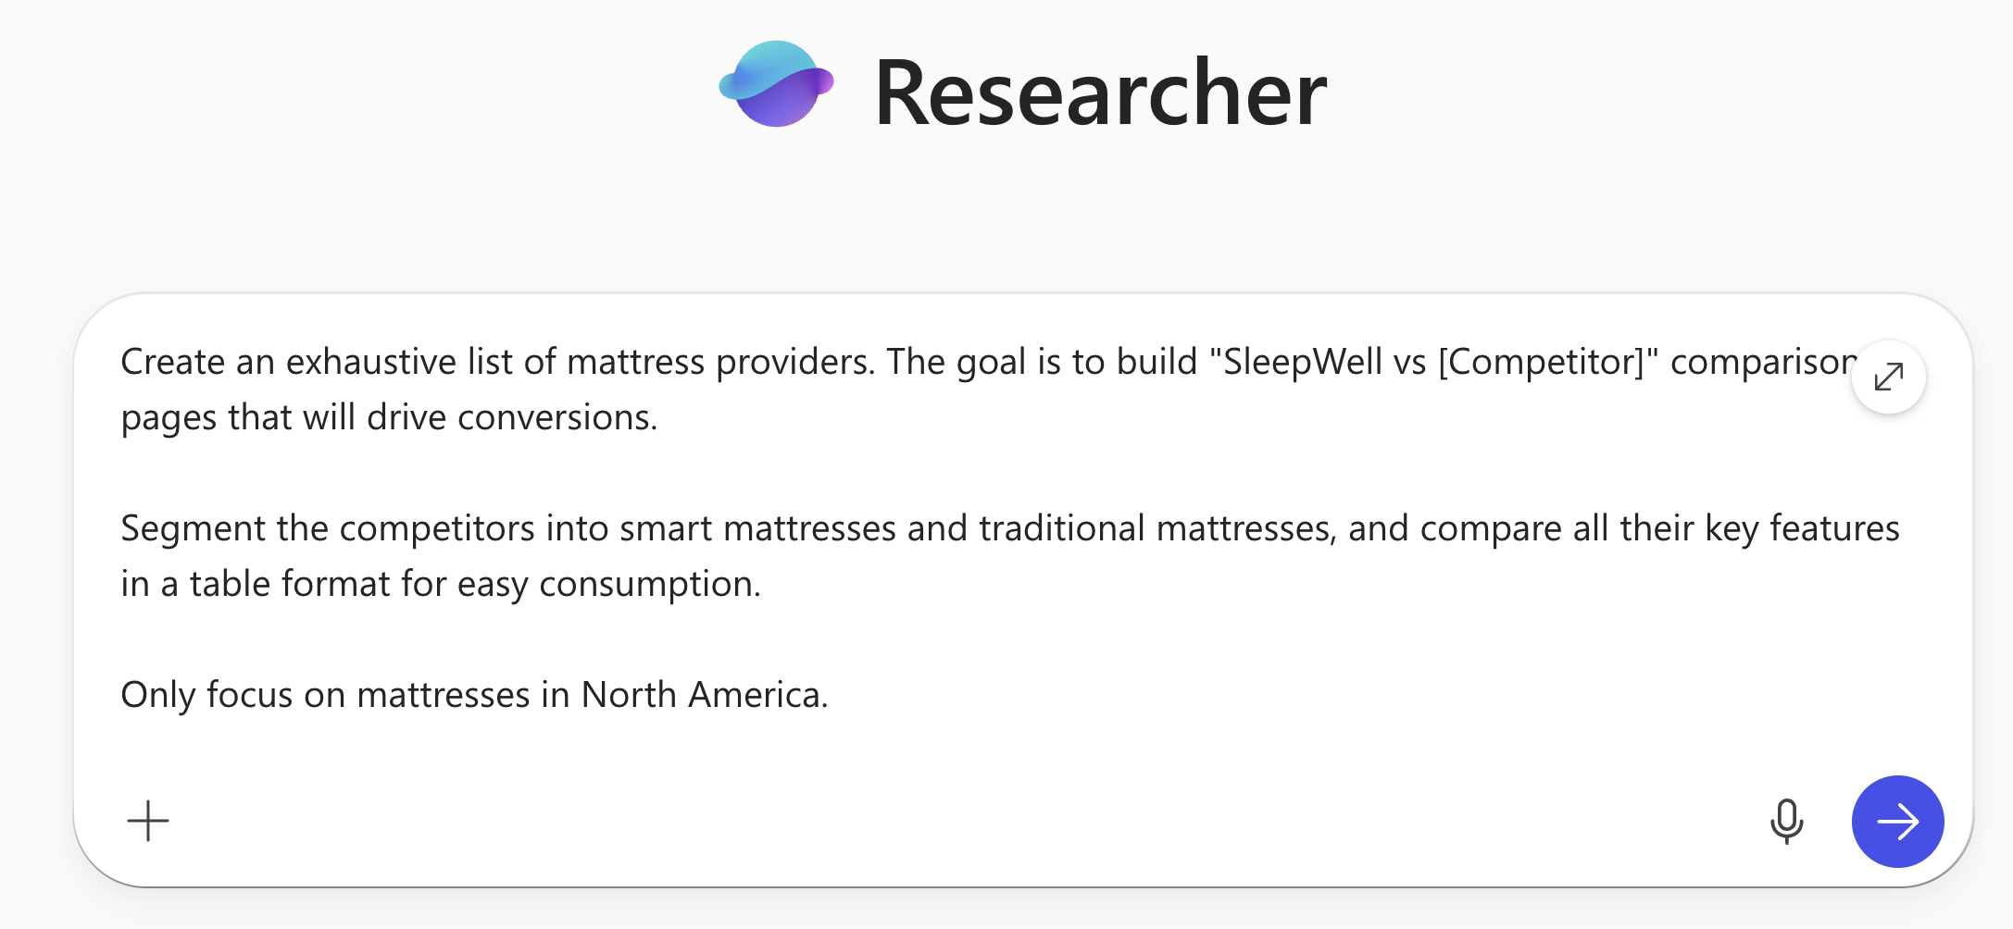Click the word "conversions" in the prompt
The height and width of the screenshot is (929, 2013).
(555, 417)
